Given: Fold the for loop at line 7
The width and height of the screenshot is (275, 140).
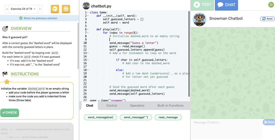Looking at the screenshot, I should click(88, 33).
